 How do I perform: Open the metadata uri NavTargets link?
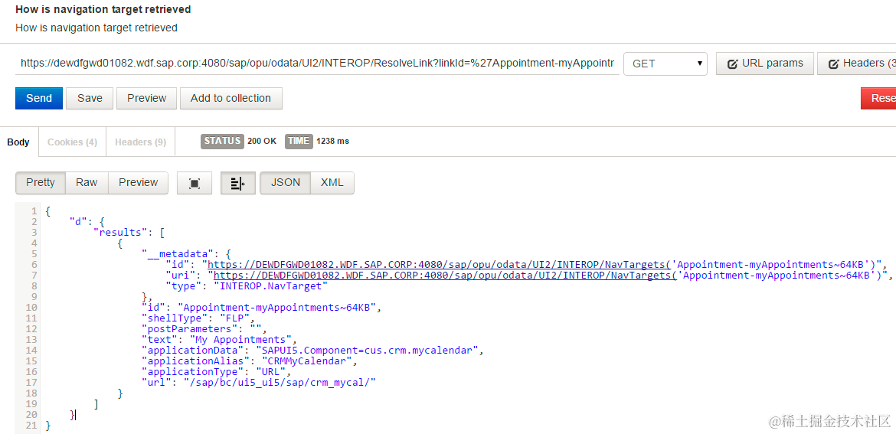[444, 276]
